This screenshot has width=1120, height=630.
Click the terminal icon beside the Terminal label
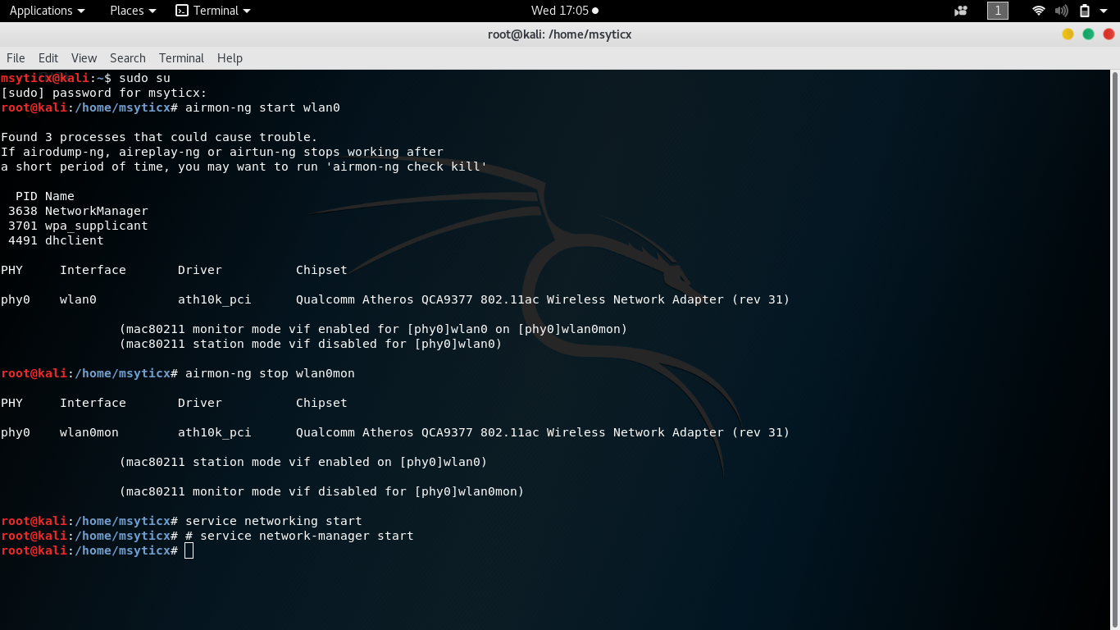[182, 11]
